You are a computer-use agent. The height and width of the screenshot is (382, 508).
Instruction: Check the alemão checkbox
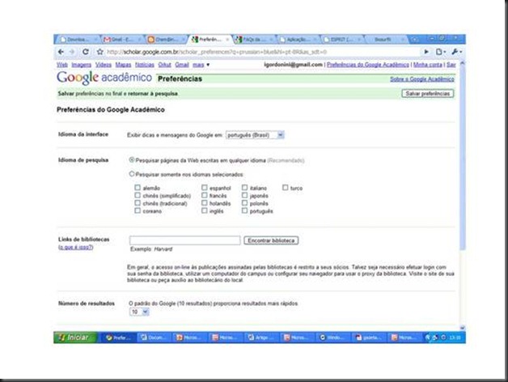(x=138, y=188)
